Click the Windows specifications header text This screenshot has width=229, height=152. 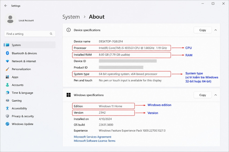click(x=89, y=95)
